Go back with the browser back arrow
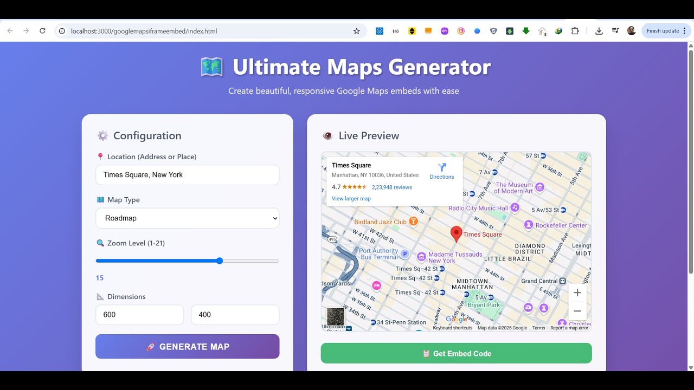Image resolution: width=694 pixels, height=390 pixels. pos(10,31)
